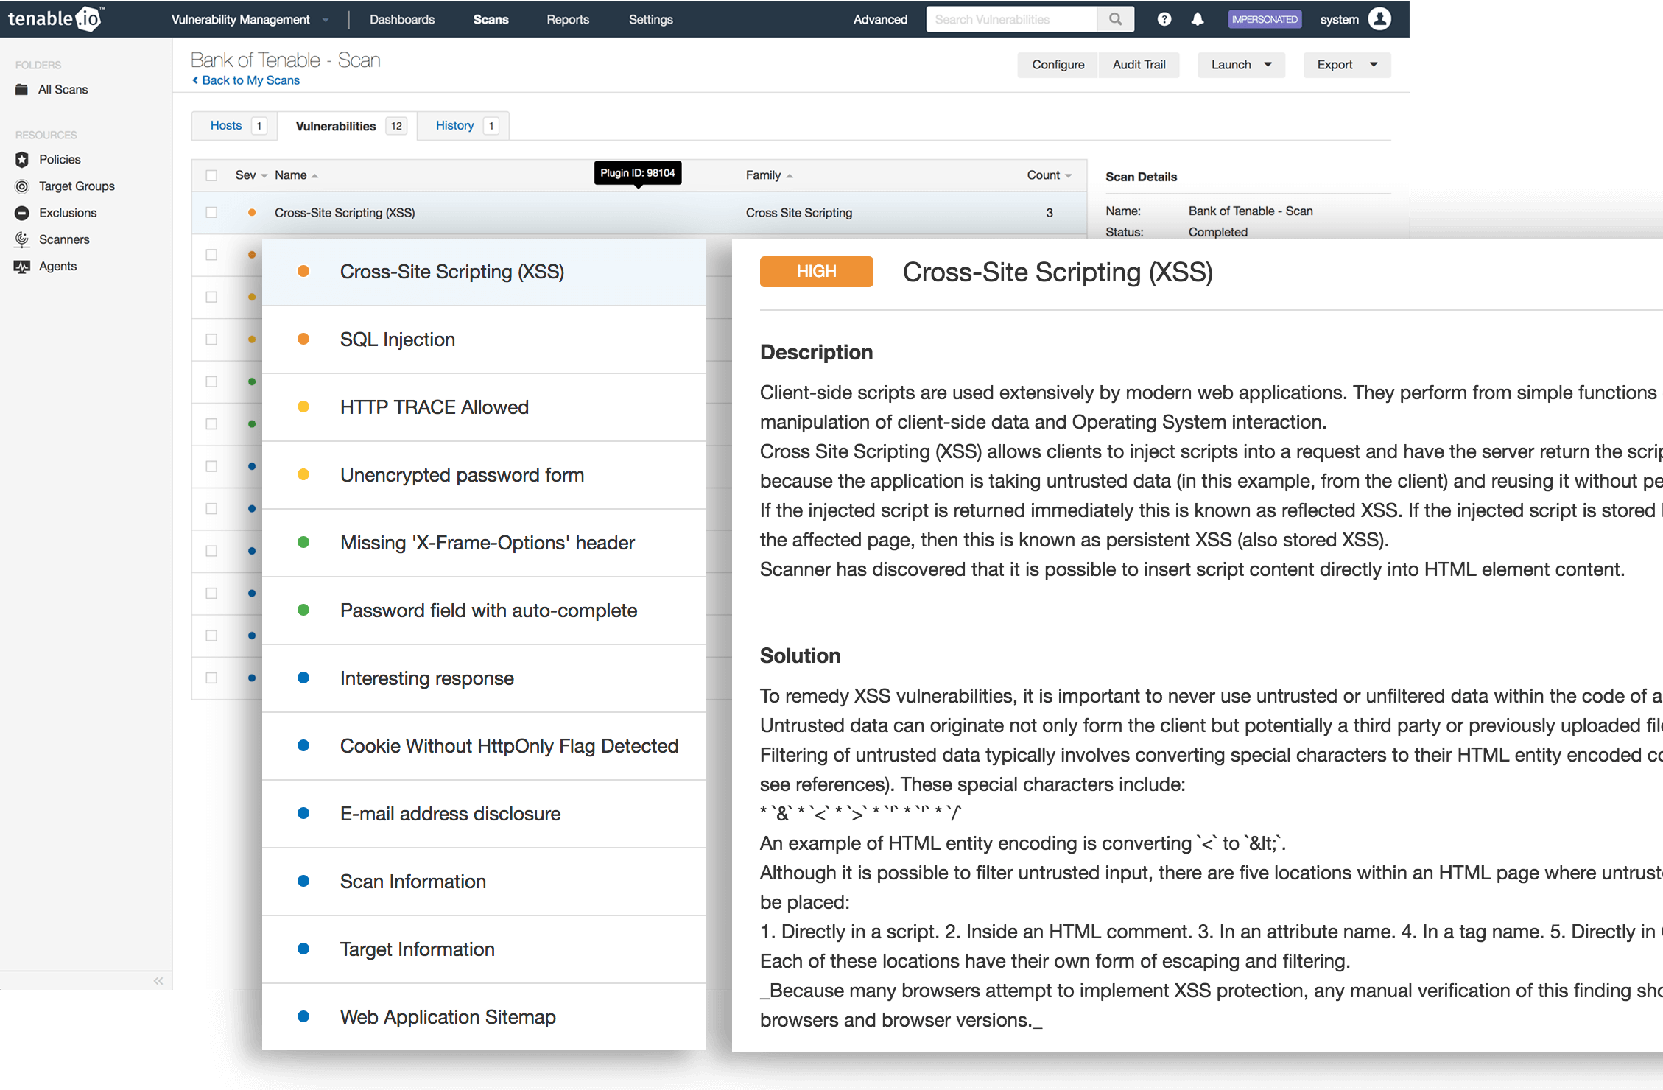
Task: Click severity dot beside HTTP TRACE Allowed
Action: 303,407
